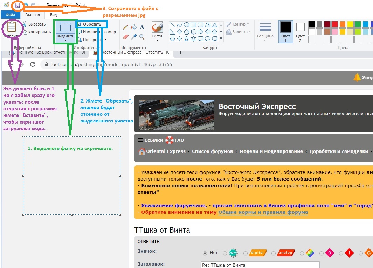This screenshot has height=268, width=373.
Task: Switch to the Вид ribbon tab
Action: tap(54, 15)
